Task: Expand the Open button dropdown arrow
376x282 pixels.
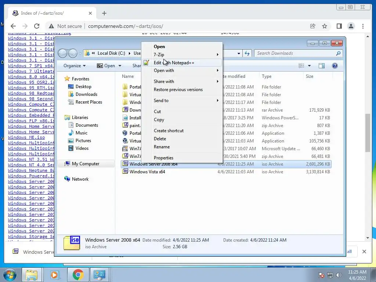Action: point(120,66)
